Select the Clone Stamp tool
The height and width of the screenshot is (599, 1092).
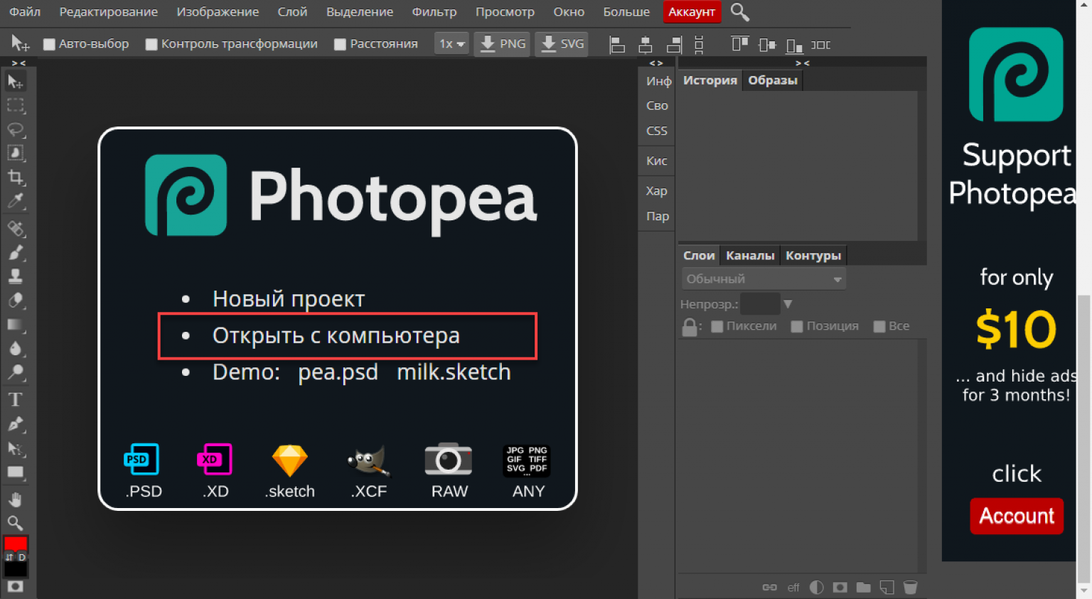tap(15, 276)
